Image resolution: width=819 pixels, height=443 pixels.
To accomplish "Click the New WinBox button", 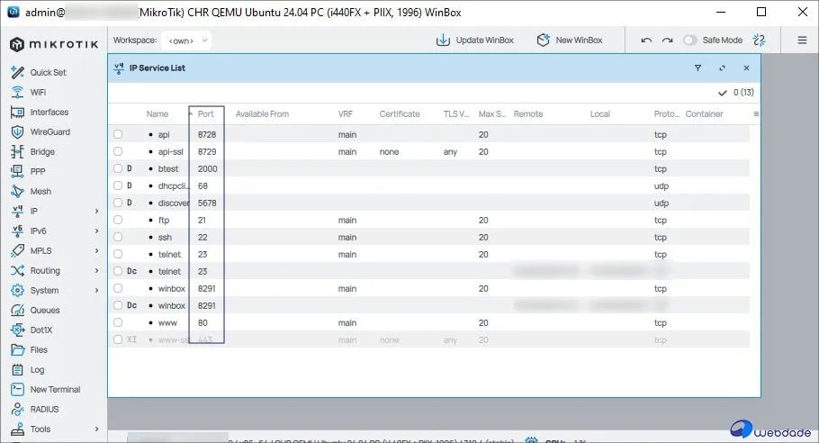I will point(569,41).
